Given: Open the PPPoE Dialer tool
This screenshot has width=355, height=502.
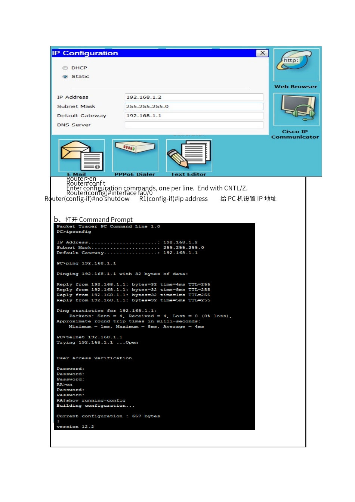Looking at the screenshot, I should tap(135, 155).
